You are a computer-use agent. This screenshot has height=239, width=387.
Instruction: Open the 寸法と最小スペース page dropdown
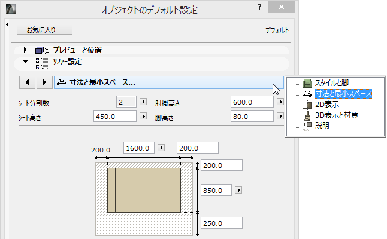coord(169,82)
